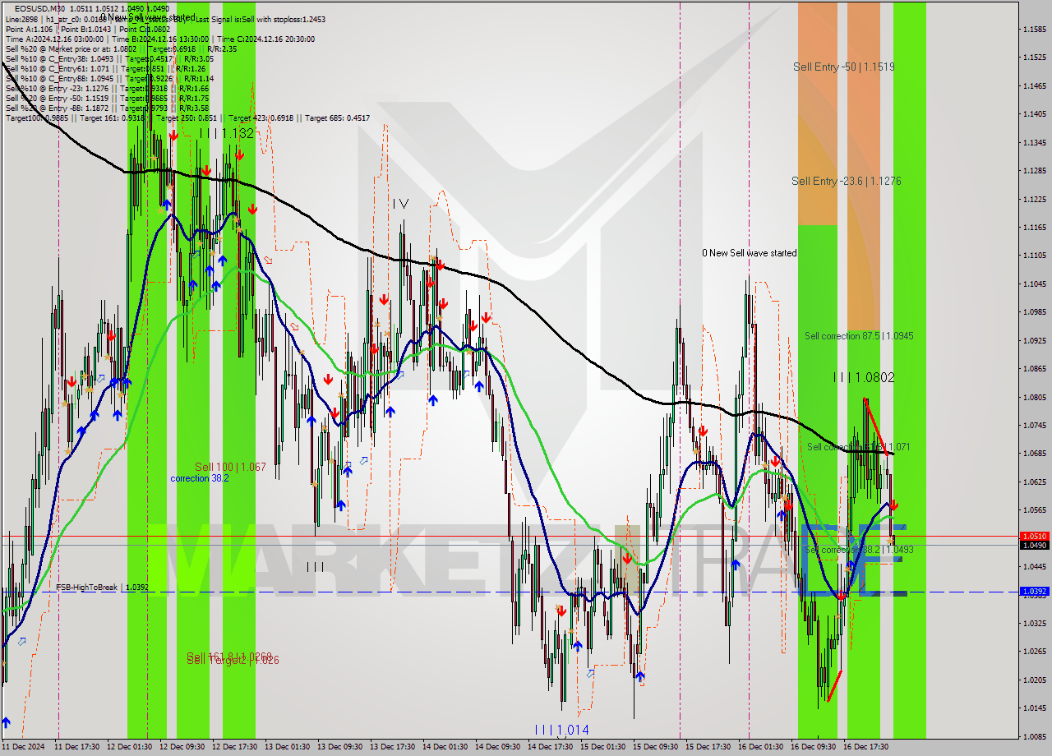Click the grey 1.0490 current price tag
The height and width of the screenshot is (756, 1052).
[1034, 545]
